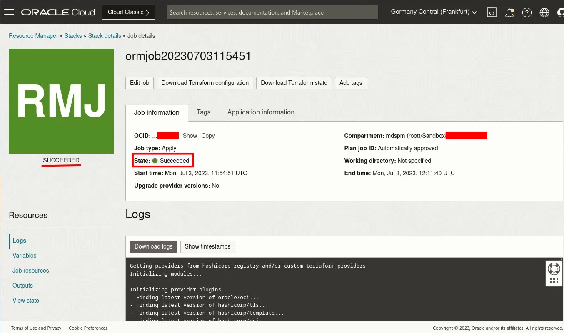This screenshot has height=333, width=564.
Task: Open the Cloud Shell developer tools icon
Action: pyautogui.click(x=492, y=12)
